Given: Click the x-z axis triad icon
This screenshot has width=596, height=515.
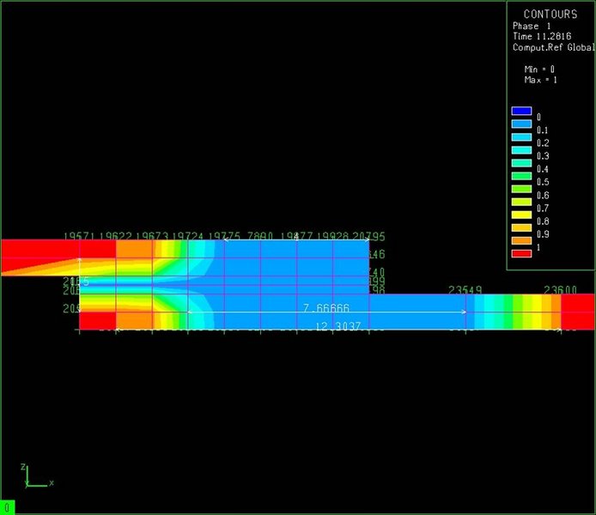Looking at the screenshot, I should click(37, 476).
